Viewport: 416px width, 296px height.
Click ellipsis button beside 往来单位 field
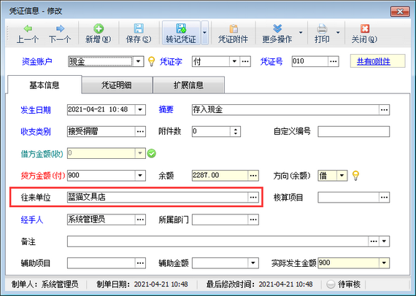pyautogui.click(x=253, y=197)
